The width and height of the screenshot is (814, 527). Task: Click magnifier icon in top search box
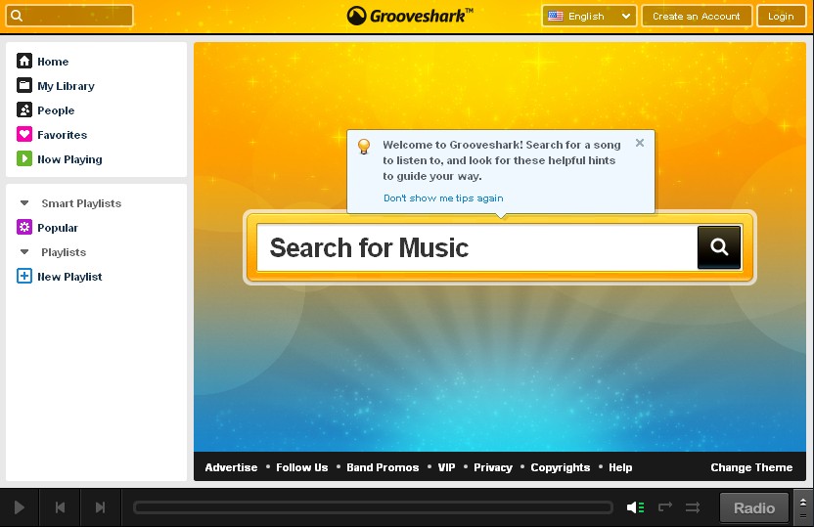coord(17,16)
